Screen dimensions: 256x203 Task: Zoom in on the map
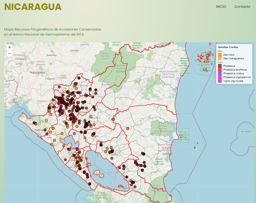[x=10, y=47]
